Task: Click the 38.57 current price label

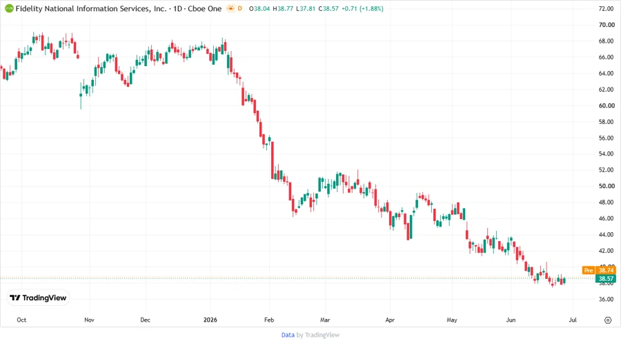Action: click(606, 278)
